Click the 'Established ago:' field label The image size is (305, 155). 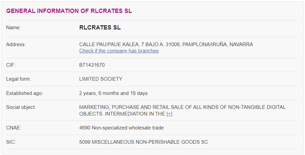[x=25, y=93]
